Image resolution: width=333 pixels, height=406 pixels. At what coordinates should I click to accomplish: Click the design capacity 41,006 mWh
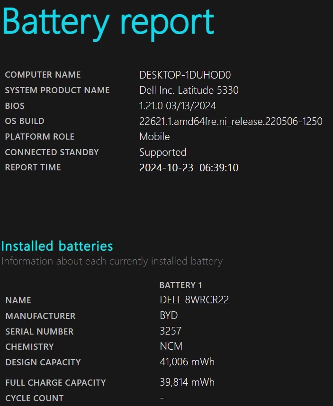point(188,362)
